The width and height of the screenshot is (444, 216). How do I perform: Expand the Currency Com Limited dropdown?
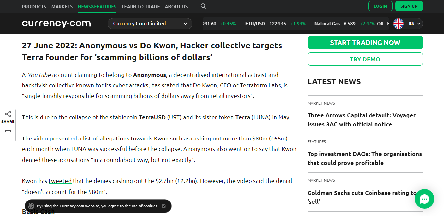(x=150, y=24)
